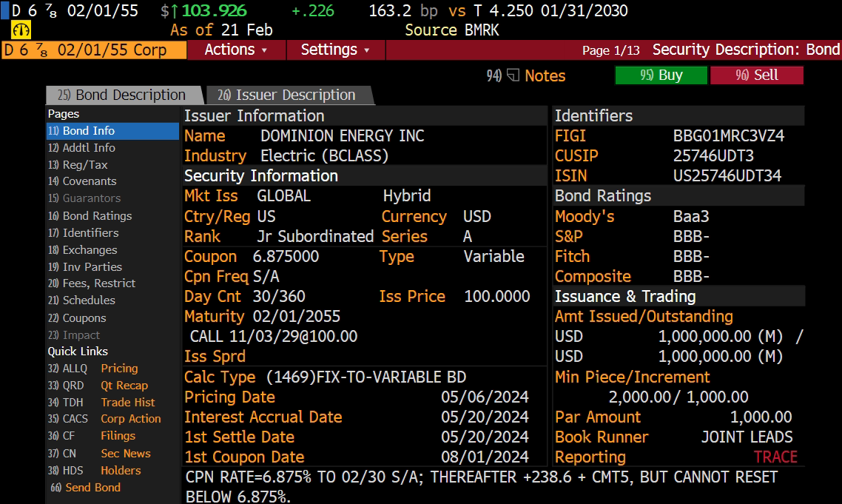Screen dimensions: 842x504
Task: Click the red Sell button
Action: pyautogui.click(x=757, y=75)
